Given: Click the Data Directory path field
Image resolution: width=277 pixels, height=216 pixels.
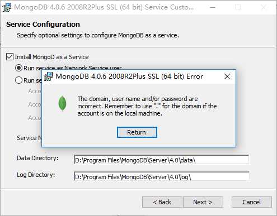Looking at the screenshot, I should 161,160.
